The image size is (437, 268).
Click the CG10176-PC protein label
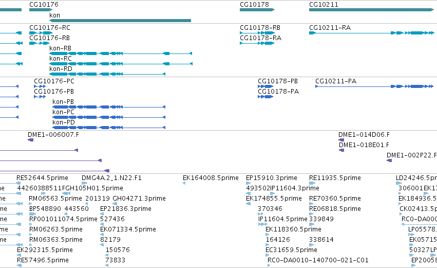[54, 81]
